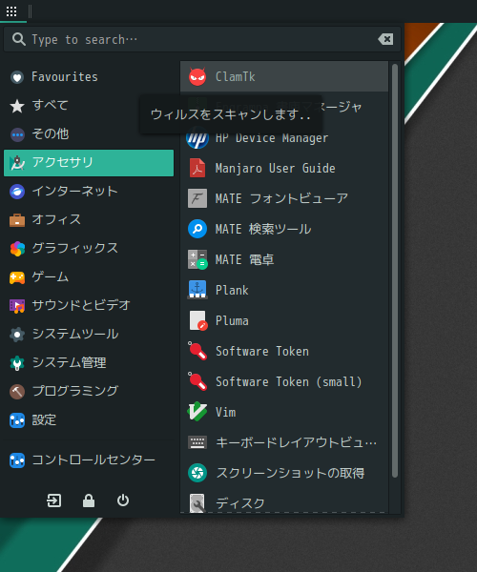Launch ディスク utility icon
Viewport: 477px width, 572px height.
click(197, 503)
